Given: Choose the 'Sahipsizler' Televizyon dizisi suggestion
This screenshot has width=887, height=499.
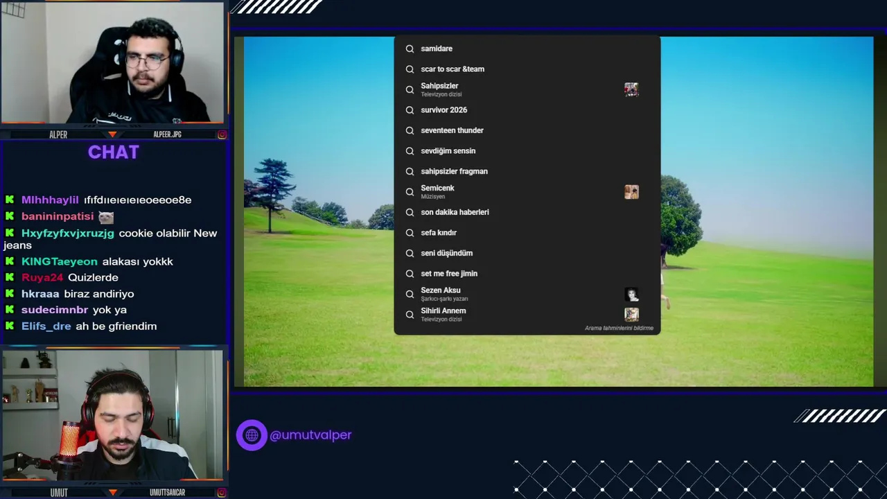Looking at the screenshot, I should (527, 89).
